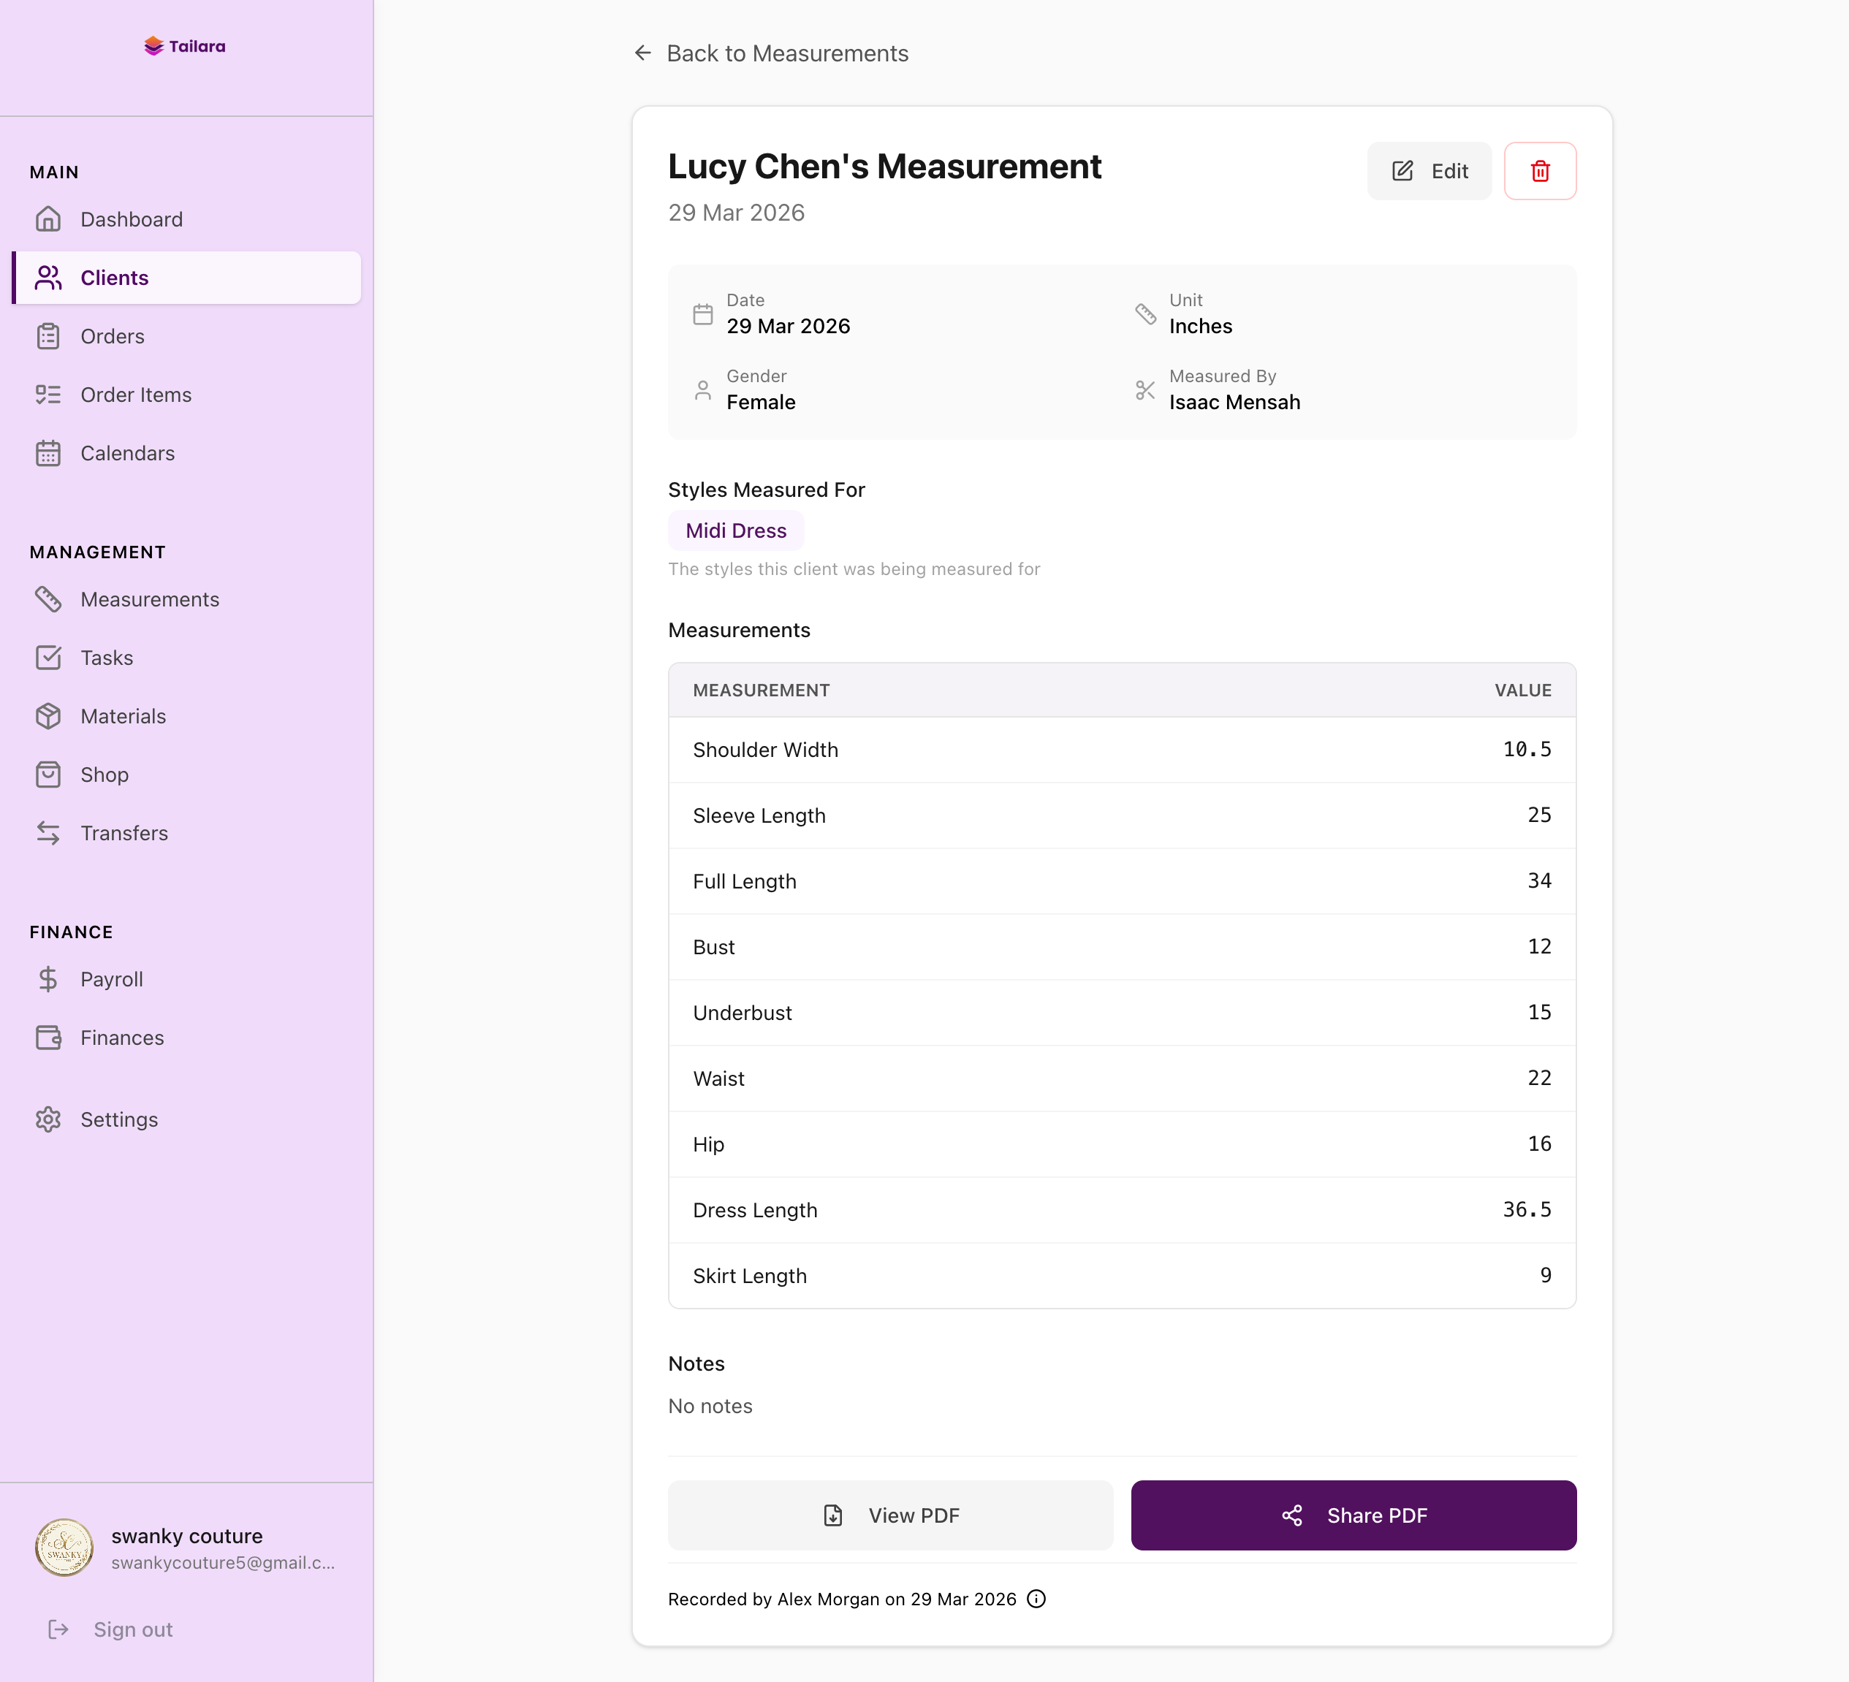
Task: Click the Materials box icon
Action: coord(48,716)
